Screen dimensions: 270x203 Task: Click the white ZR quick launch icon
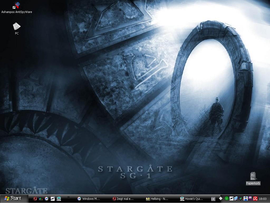click(x=53, y=199)
